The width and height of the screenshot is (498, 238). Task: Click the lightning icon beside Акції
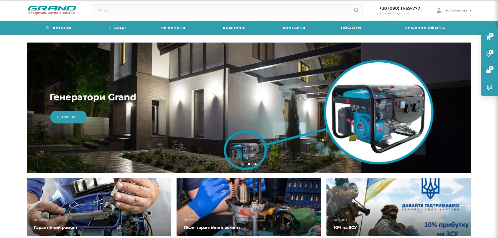point(110,28)
